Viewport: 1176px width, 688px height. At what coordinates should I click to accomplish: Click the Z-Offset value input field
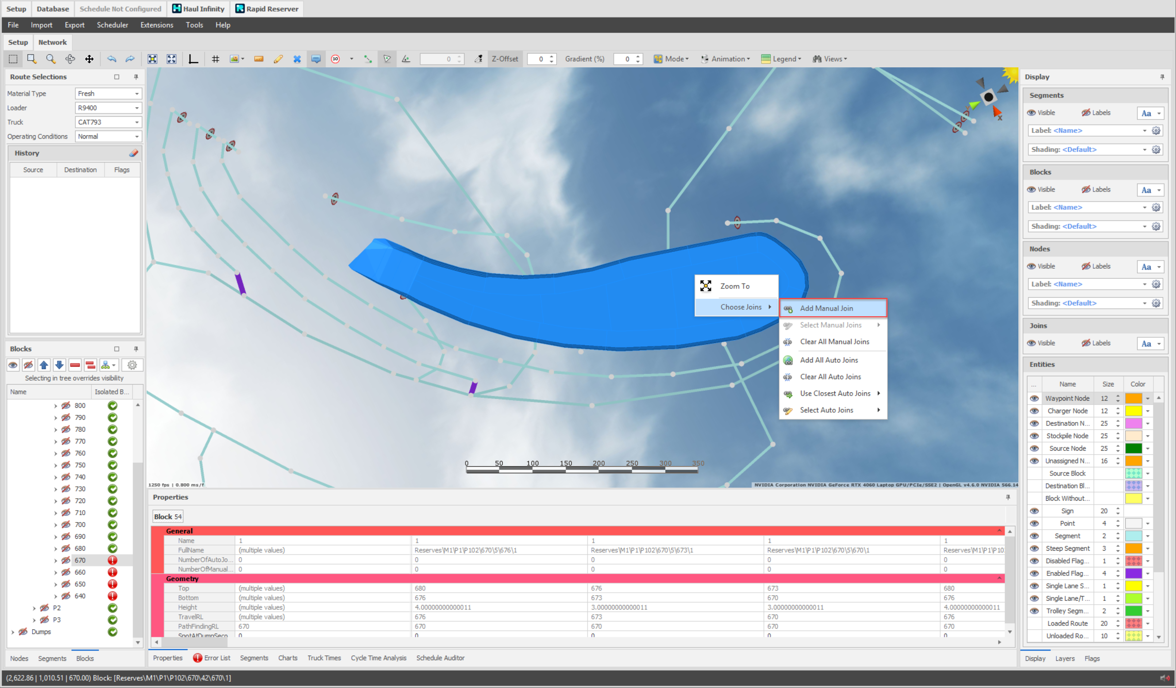click(x=538, y=59)
